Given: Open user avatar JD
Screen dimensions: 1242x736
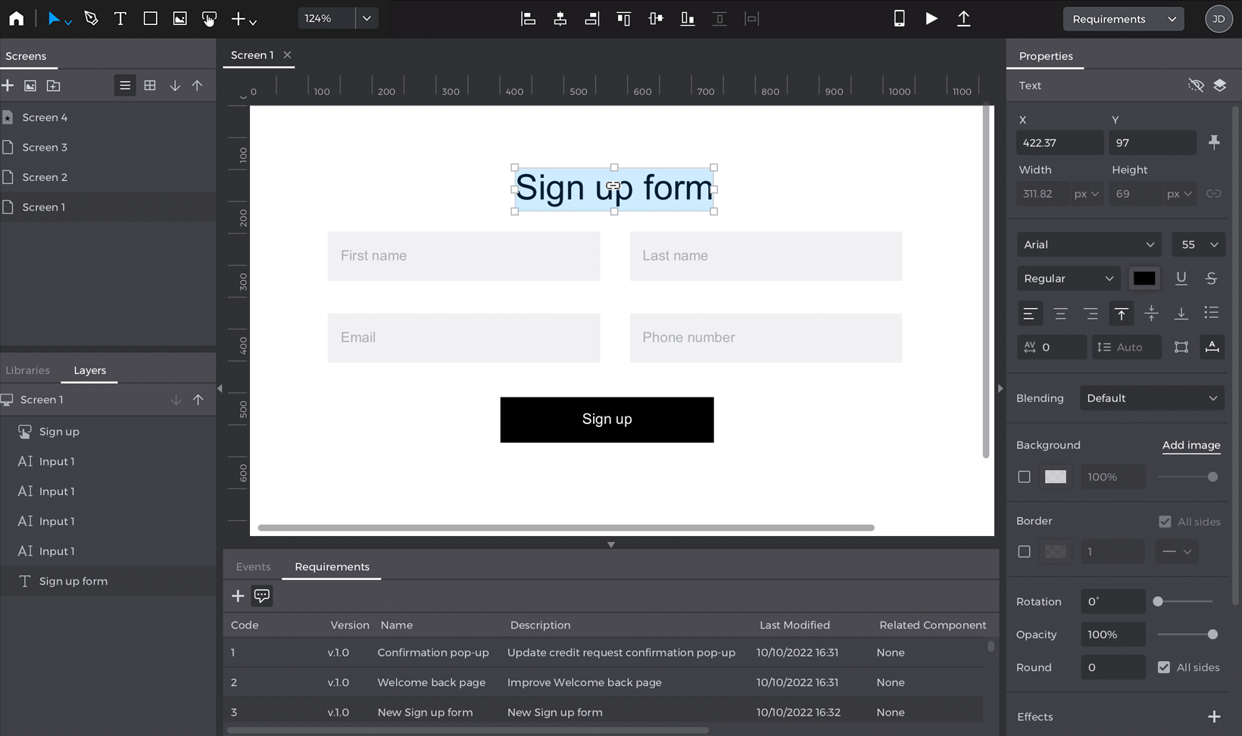Looking at the screenshot, I should 1218,19.
